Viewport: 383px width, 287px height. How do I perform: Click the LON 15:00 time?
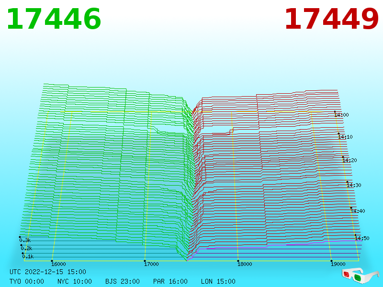(x=218, y=281)
